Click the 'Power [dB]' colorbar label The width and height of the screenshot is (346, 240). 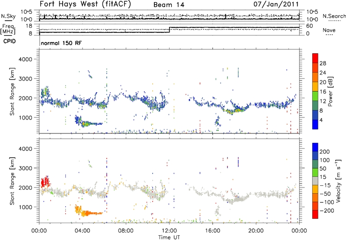click(330, 91)
